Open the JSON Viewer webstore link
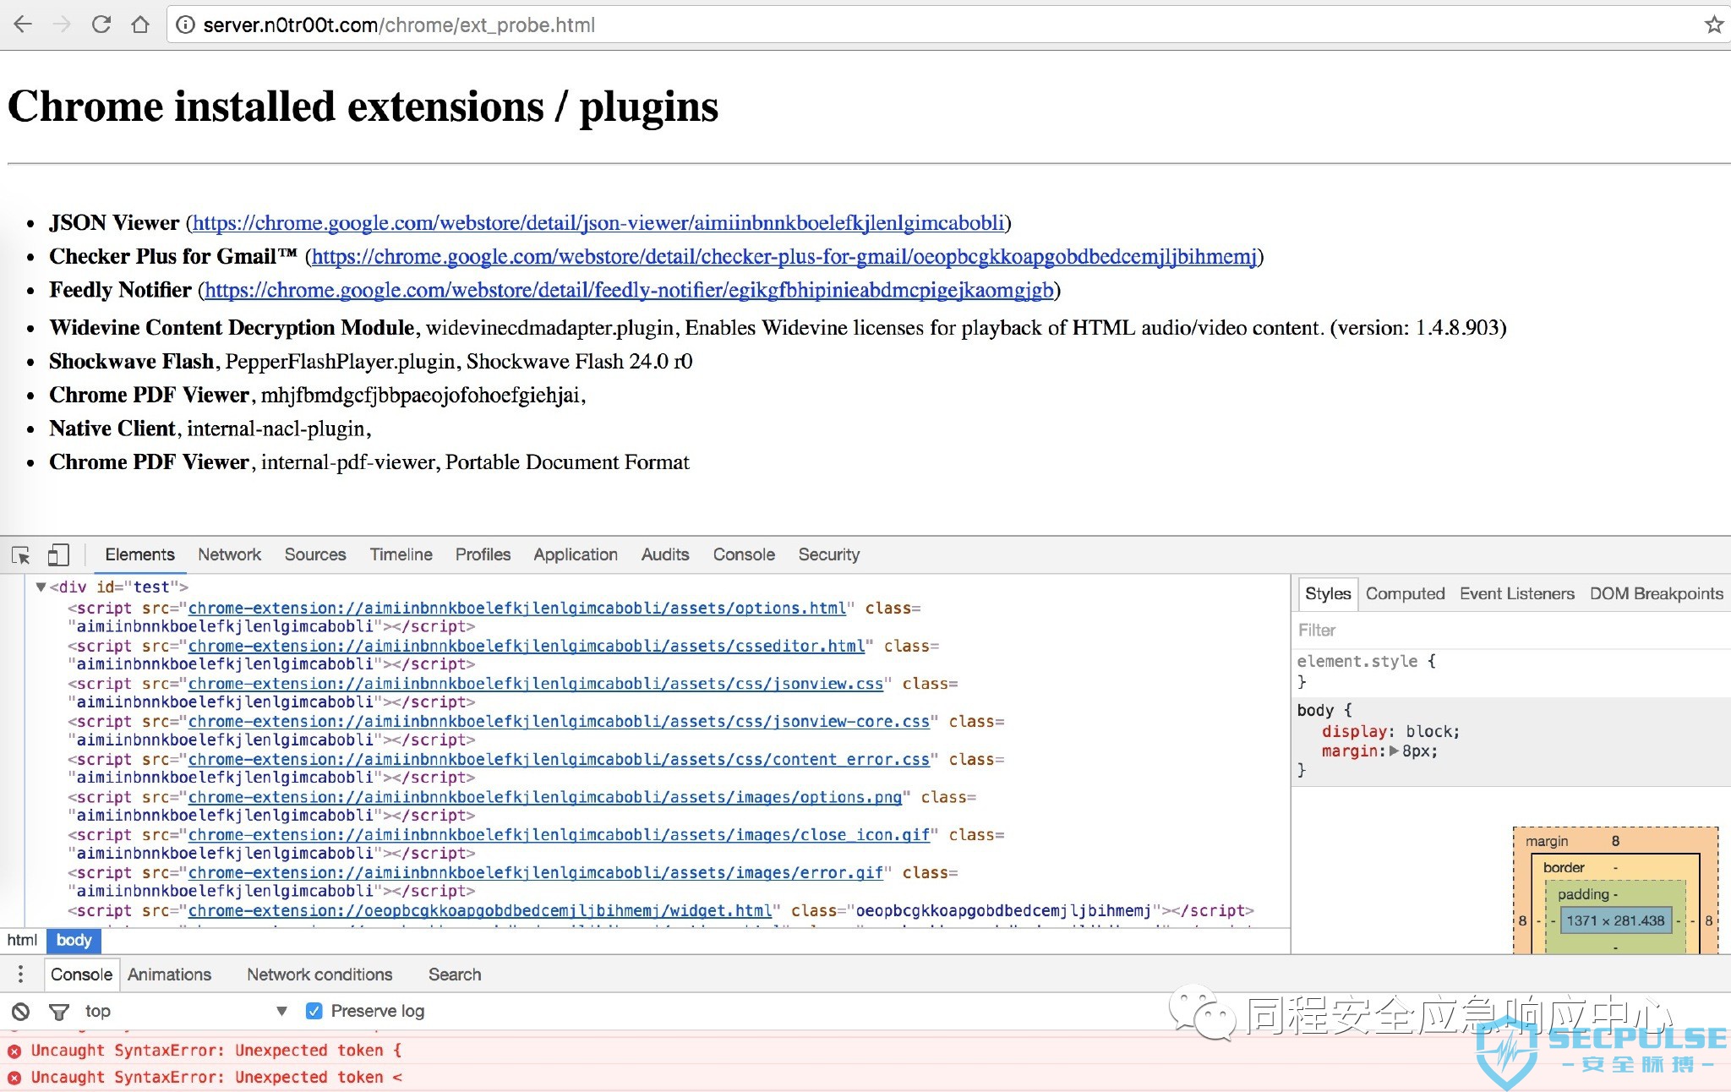Image resolution: width=1731 pixels, height=1092 pixels. tap(598, 223)
